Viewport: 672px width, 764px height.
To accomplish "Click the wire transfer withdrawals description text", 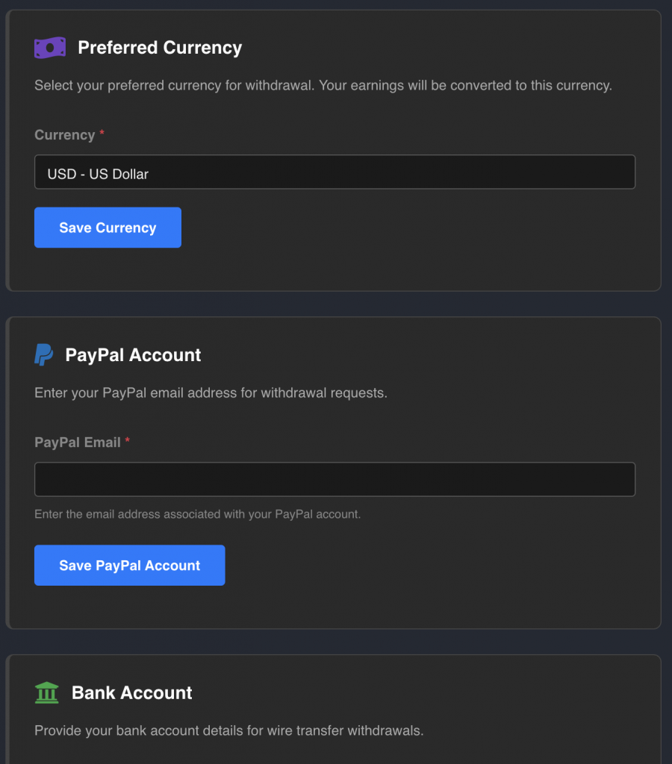I will pyautogui.click(x=234, y=730).
